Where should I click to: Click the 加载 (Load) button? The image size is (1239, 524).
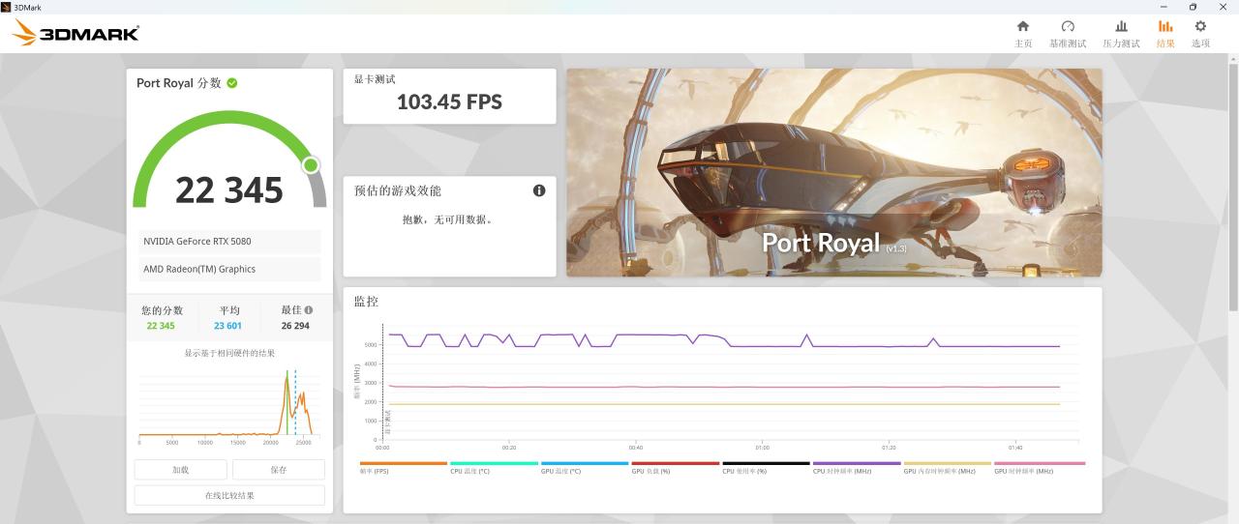(181, 470)
